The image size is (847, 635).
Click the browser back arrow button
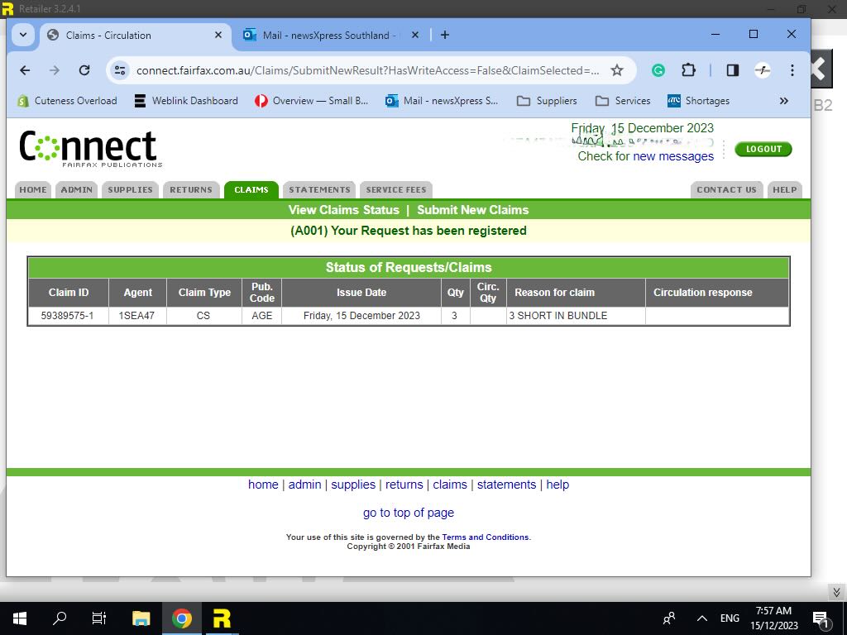[x=25, y=70]
